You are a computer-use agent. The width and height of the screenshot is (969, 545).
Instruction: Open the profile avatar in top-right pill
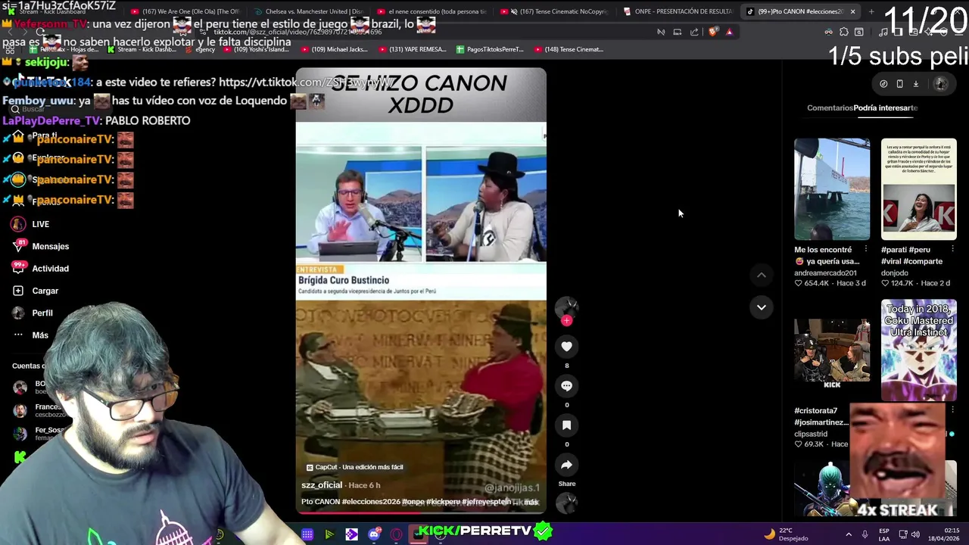[941, 84]
